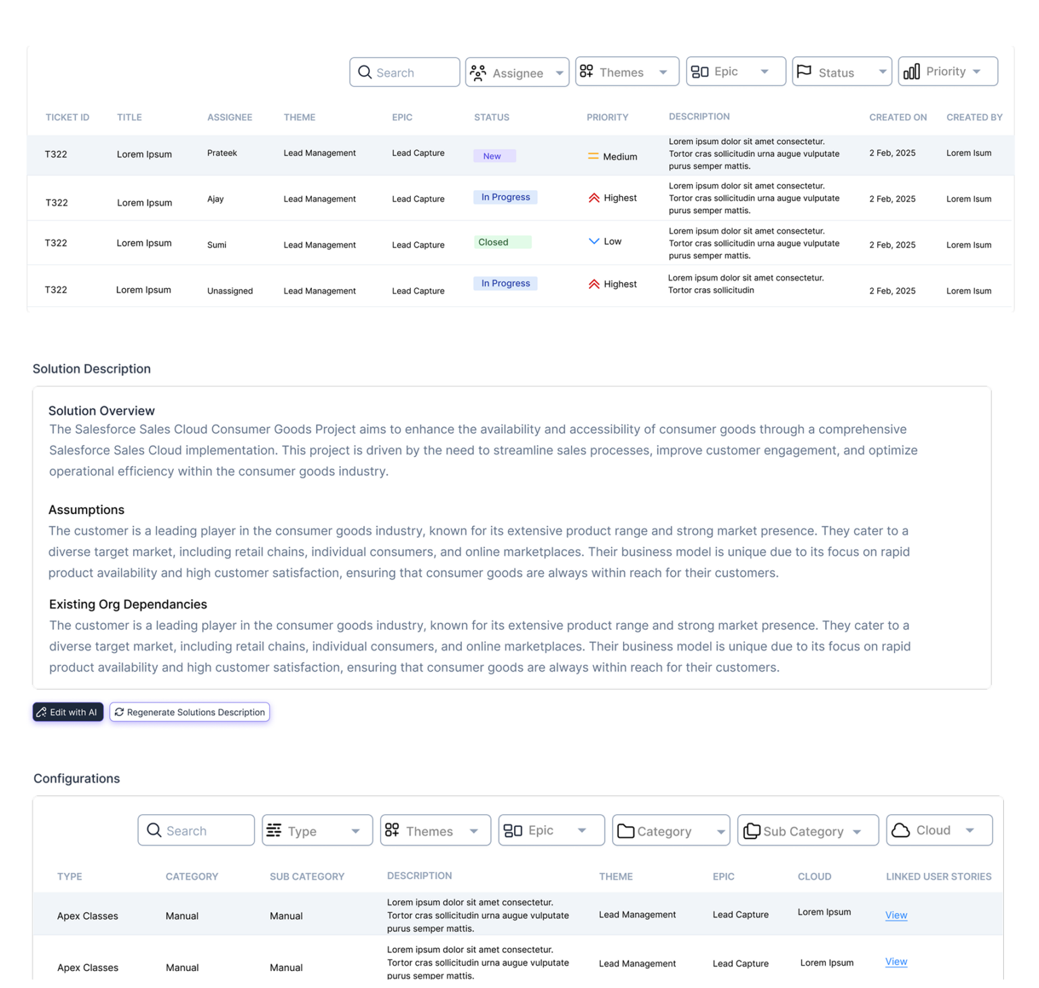Select the In Progress status badge
This screenshot has height=988, width=1039.
tap(505, 197)
